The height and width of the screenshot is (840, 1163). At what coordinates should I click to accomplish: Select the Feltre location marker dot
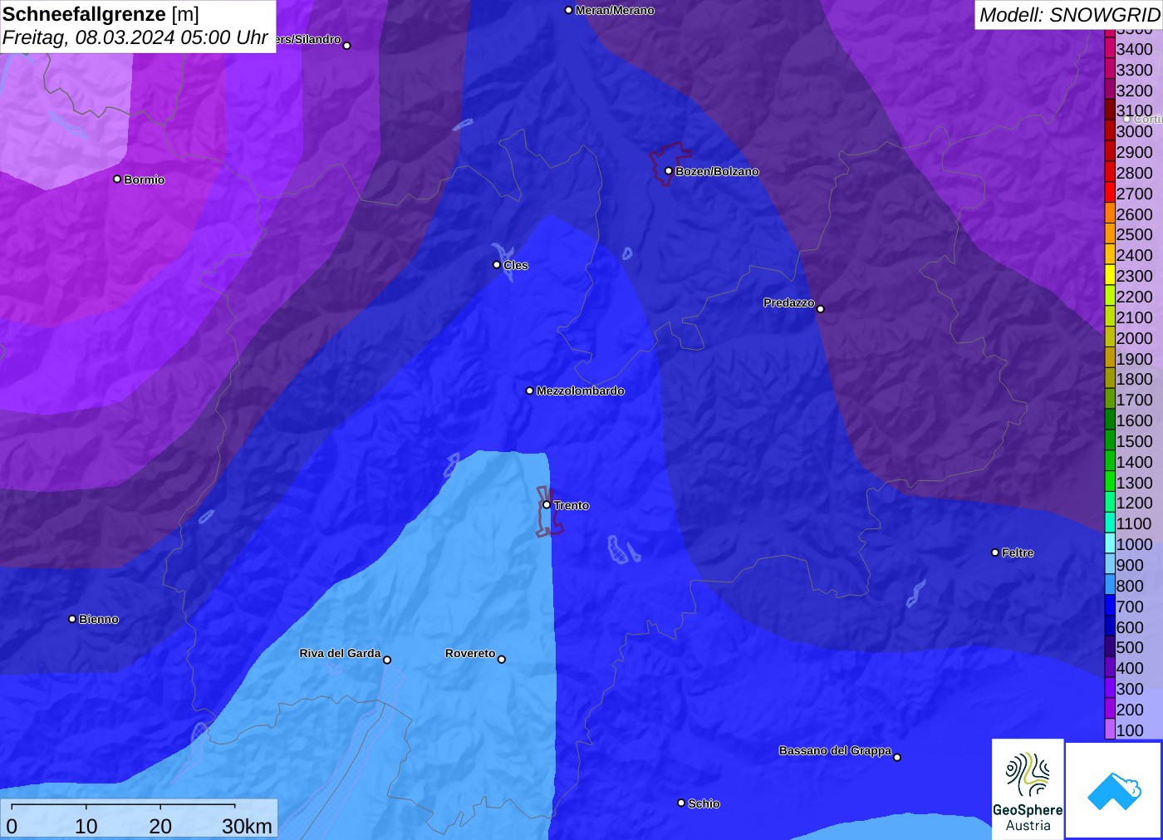(995, 553)
